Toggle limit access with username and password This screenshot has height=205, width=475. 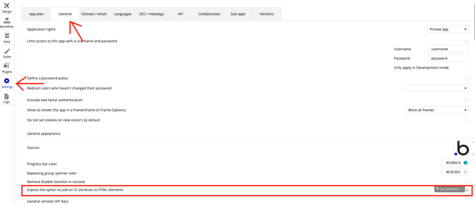pos(467,41)
